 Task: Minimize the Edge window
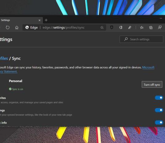click(161, 18)
